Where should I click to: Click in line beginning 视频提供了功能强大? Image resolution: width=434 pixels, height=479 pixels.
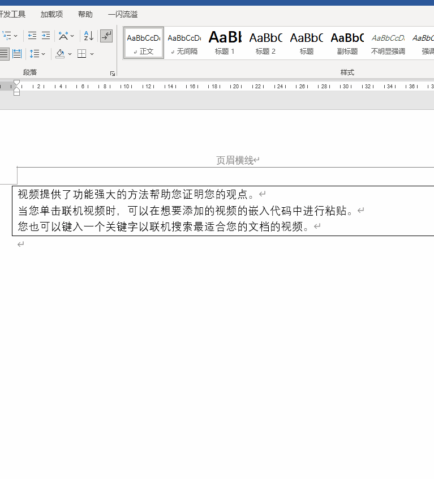[x=136, y=194]
